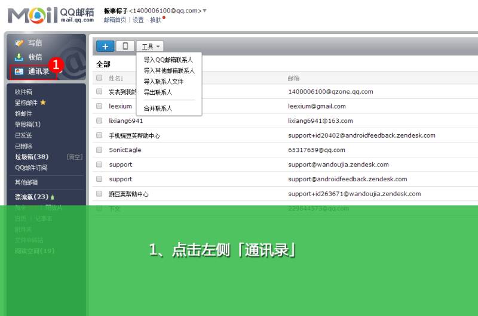Sort contacts by the 姓名 column header

pyautogui.click(x=116, y=78)
